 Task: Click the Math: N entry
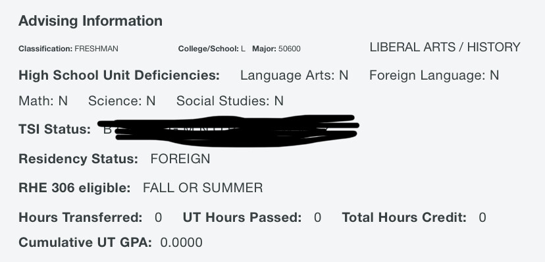(x=43, y=101)
